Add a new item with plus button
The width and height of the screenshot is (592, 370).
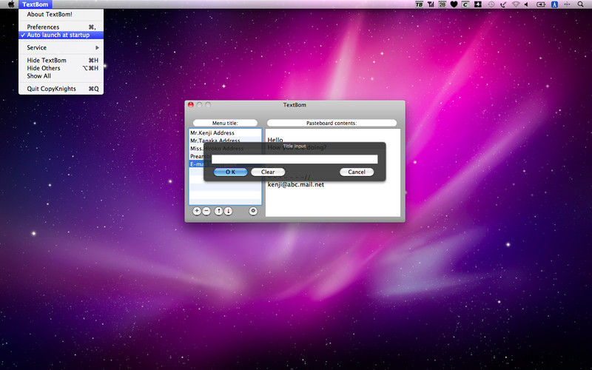pos(197,211)
